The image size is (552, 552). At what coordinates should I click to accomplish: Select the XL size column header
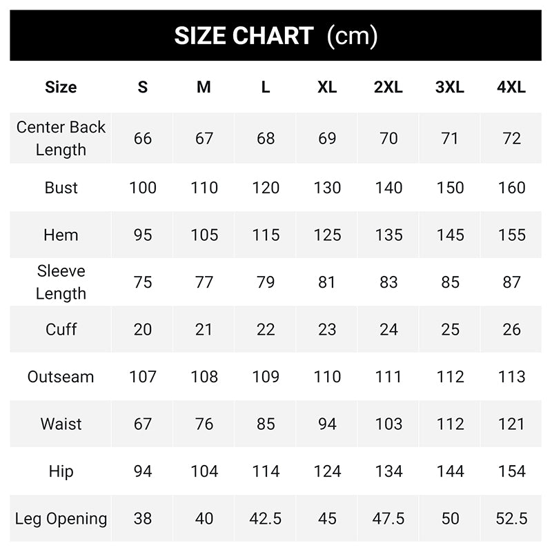pyautogui.click(x=327, y=88)
